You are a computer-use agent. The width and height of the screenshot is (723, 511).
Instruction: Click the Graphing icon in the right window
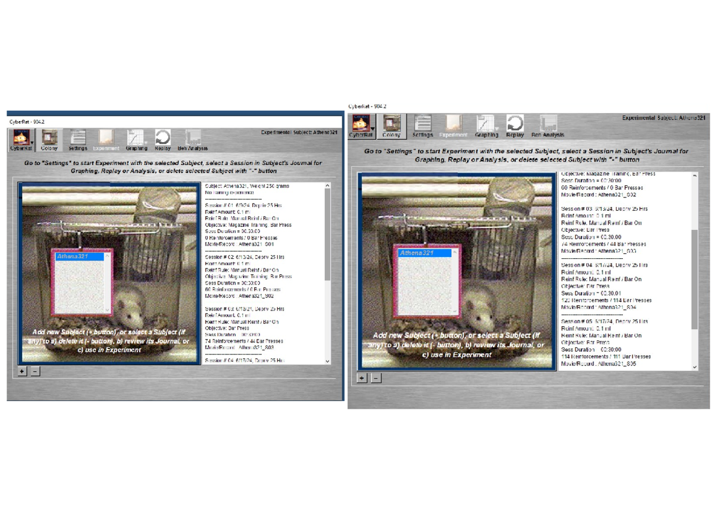point(486,124)
